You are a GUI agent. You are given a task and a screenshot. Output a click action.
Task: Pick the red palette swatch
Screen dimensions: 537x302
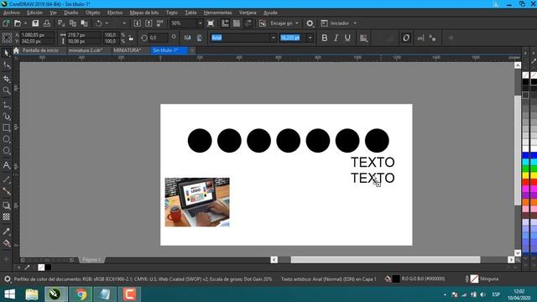[x=526, y=182]
